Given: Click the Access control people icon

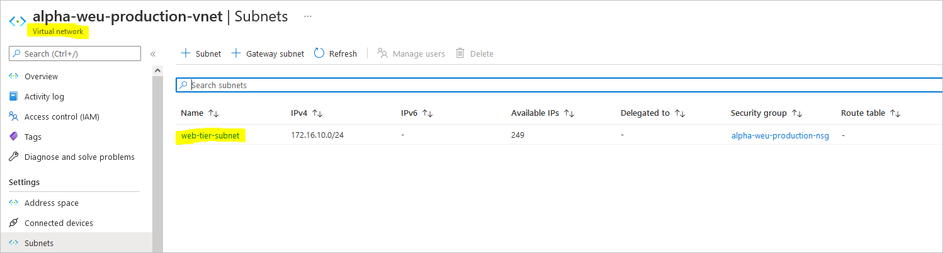Looking at the screenshot, I should (14, 116).
